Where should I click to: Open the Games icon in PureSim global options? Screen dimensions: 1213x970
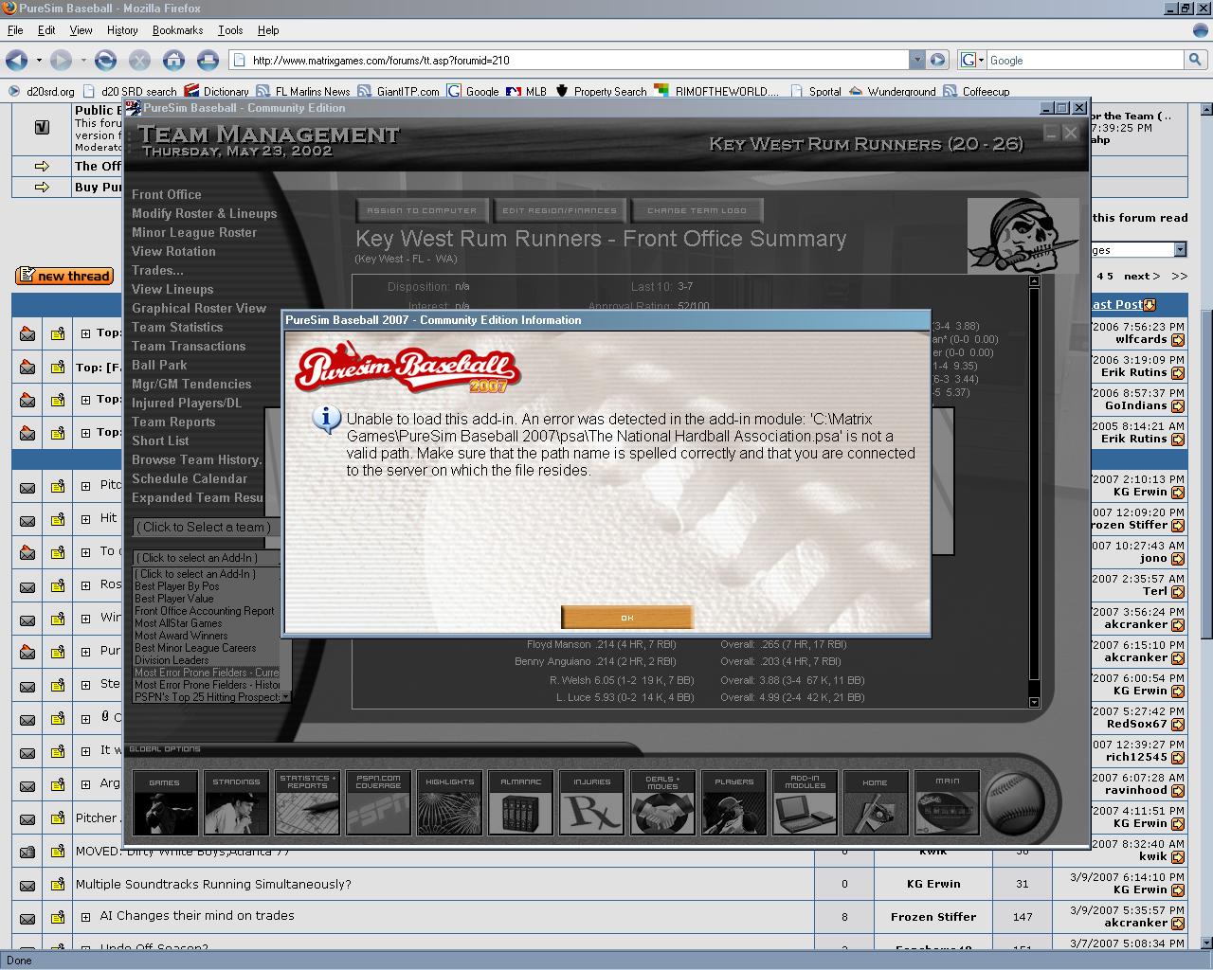coord(165,802)
